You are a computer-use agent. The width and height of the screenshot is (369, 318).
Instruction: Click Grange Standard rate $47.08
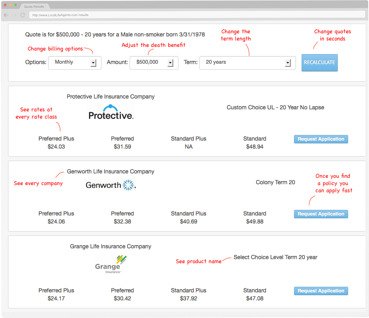coord(255,298)
